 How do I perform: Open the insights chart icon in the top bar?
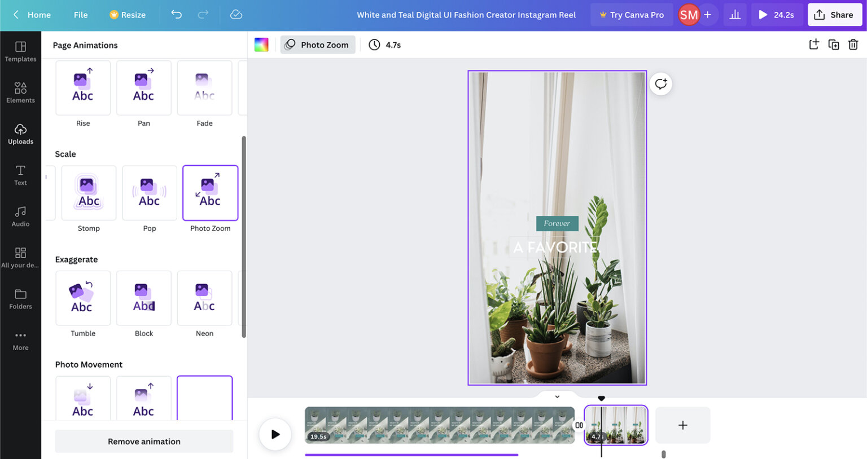735,15
